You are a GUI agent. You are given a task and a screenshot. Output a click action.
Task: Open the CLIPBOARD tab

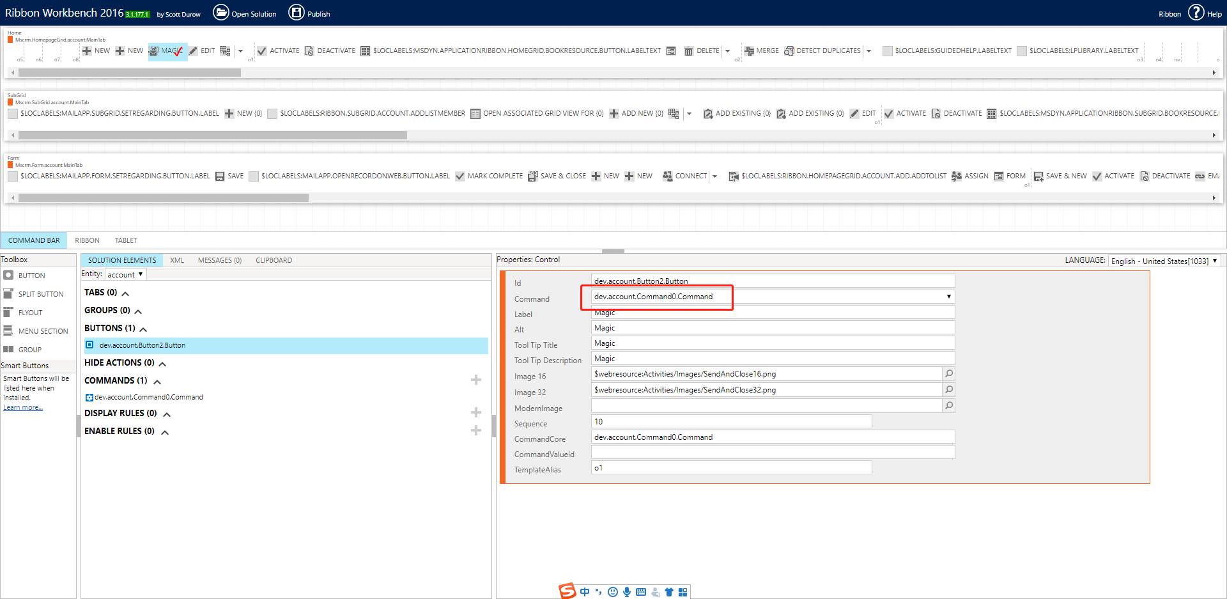click(x=274, y=260)
